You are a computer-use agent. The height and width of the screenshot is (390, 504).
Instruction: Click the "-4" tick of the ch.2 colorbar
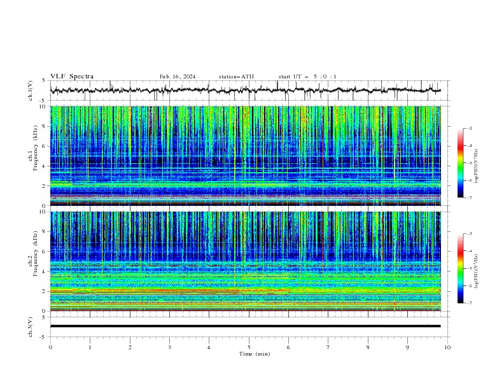pyautogui.click(x=469, y=251)
